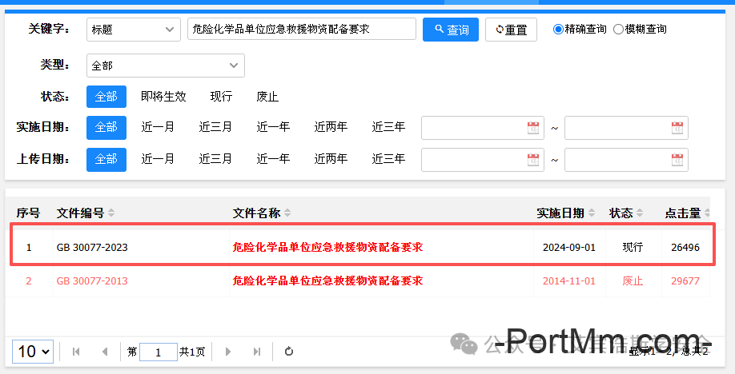Open the file name link in the GB 30077-2013 row

pos(327,280)
